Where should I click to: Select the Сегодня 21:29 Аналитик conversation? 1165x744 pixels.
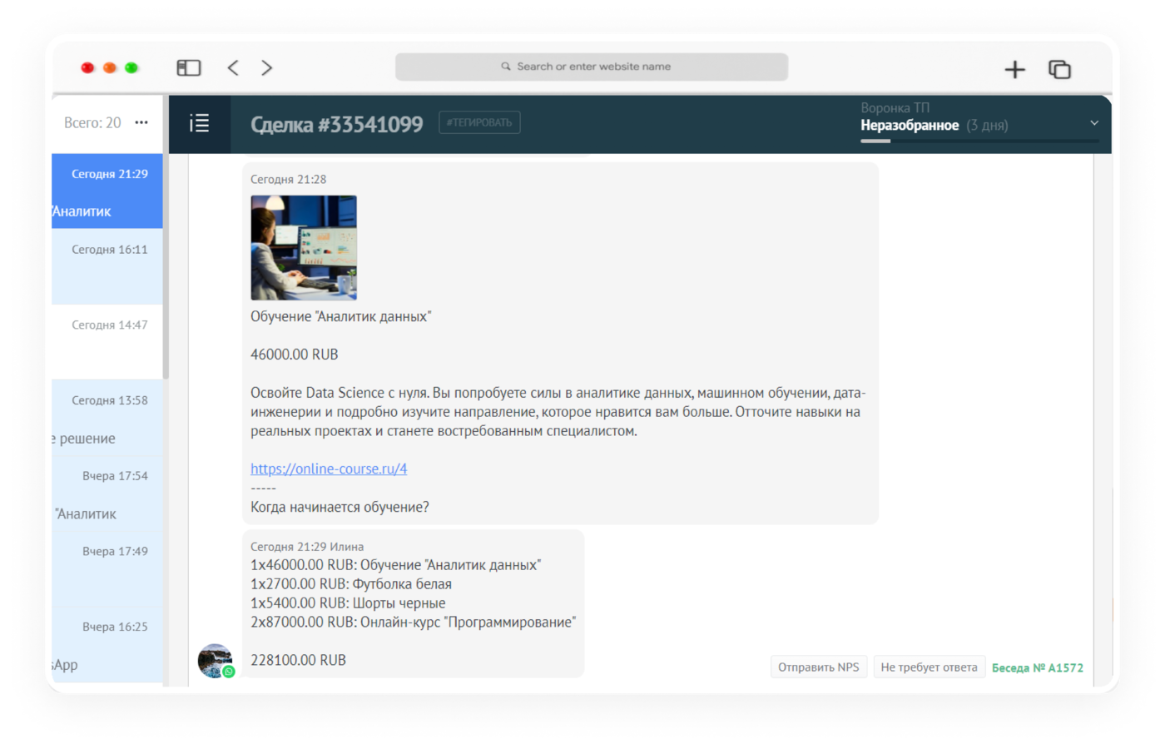click(107, 191)
